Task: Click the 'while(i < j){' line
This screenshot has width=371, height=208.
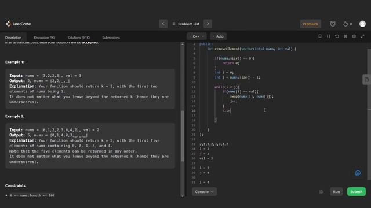Action: pos(227,87)
